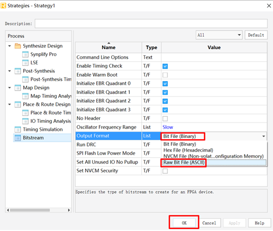Click the Synthesize Design folder icon
Viewport: 273px width, 231px height.
point(18,46)
